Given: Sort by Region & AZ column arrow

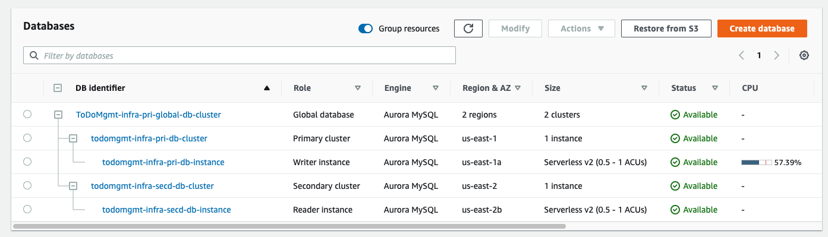Looking at the screenshot, I should (x=518, y=88).
